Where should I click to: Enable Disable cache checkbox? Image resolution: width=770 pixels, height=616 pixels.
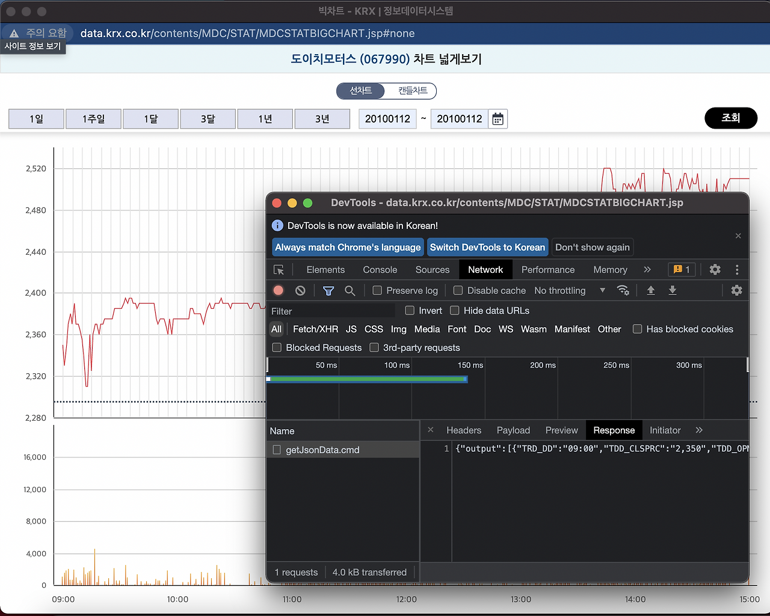pos(458,290)
